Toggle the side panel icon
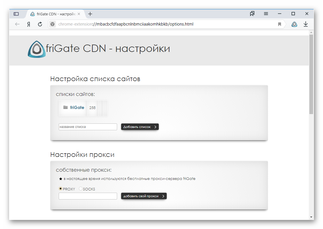Screen dimensions: 323x229 [16, 14]
